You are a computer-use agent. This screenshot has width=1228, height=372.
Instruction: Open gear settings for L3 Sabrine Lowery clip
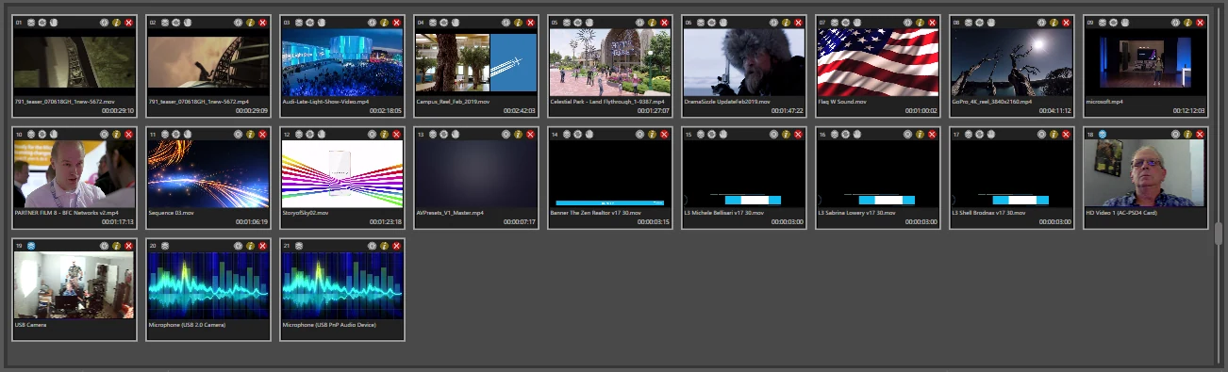point(907,135)
